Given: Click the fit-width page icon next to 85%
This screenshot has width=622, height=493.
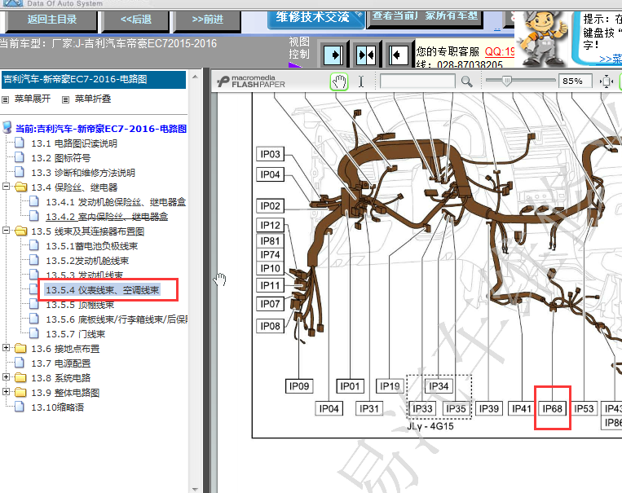Looking at the screenshot, I should click(607, 81).
